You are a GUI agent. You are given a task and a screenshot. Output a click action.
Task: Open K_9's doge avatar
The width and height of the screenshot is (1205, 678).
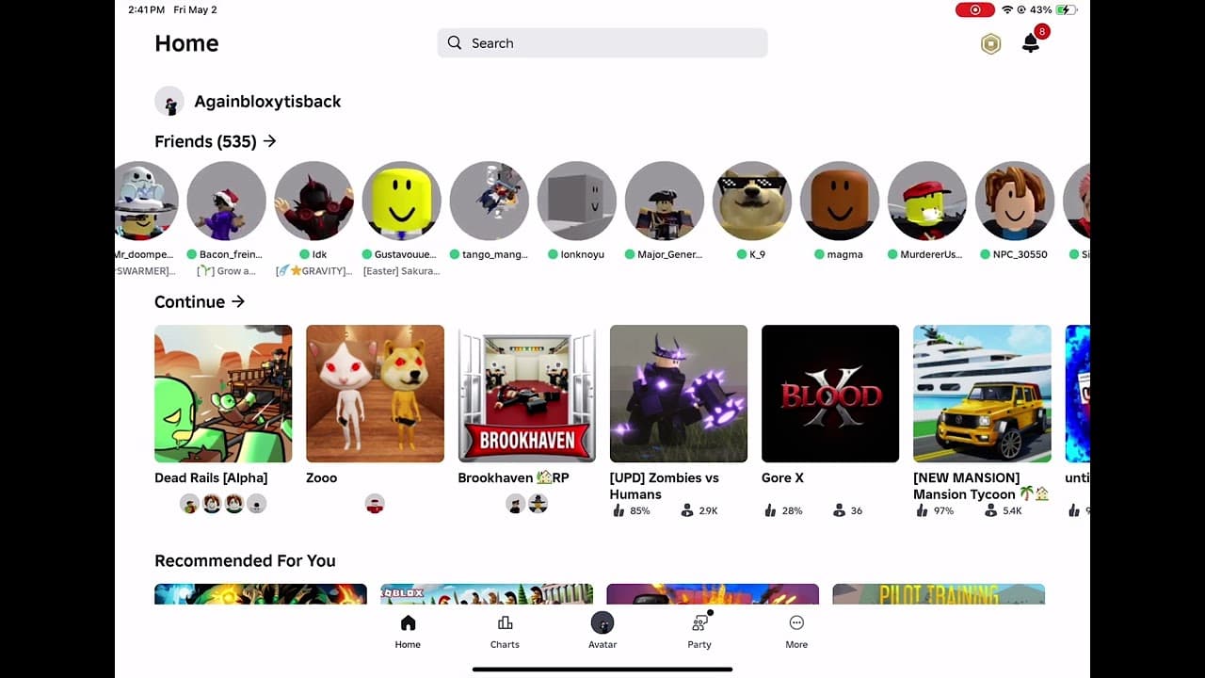click(x=751, y=201)
